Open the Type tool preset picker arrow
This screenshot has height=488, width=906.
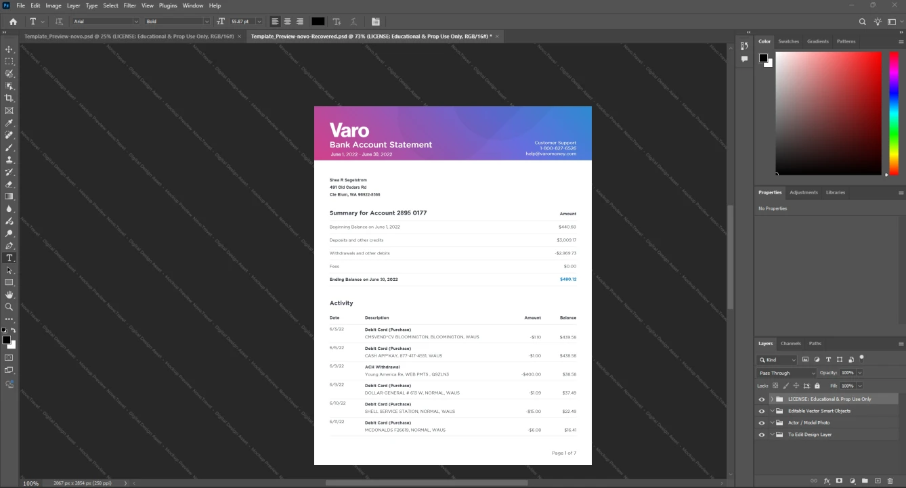tap(43, 22)
